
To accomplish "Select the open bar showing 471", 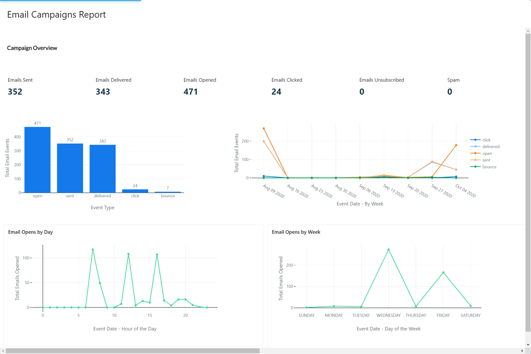I will point(37,160).
